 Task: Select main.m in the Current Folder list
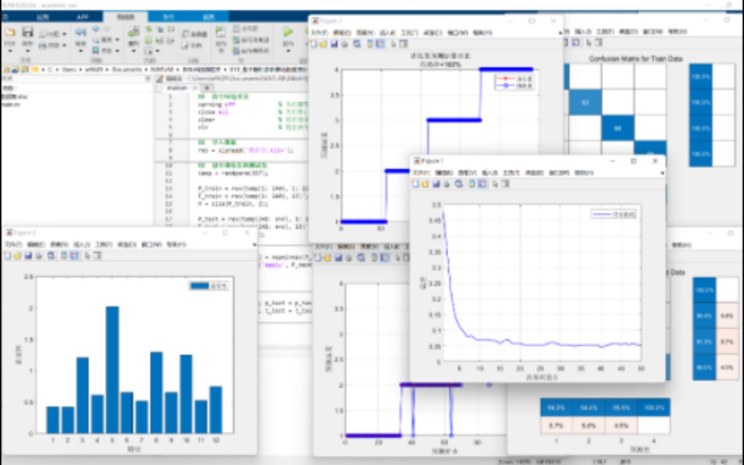pyautogui.click(x=10, y=105)
